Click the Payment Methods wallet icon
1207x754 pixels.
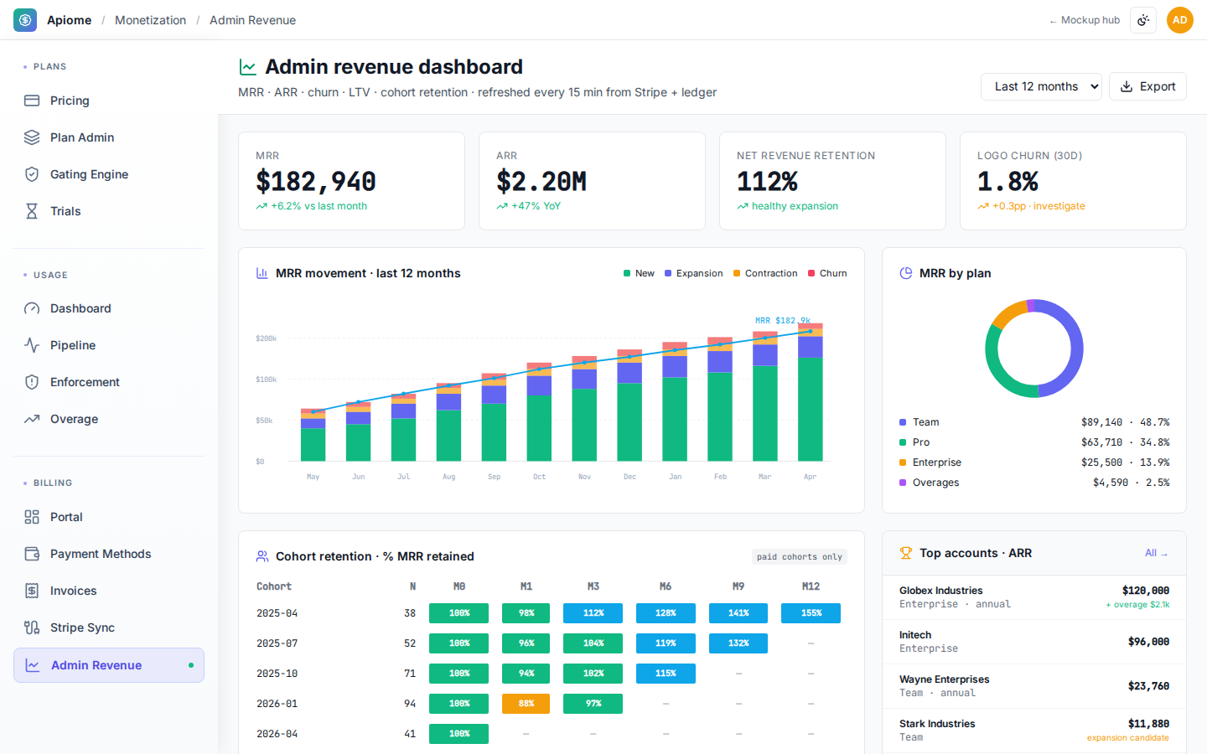coord(32,554)
